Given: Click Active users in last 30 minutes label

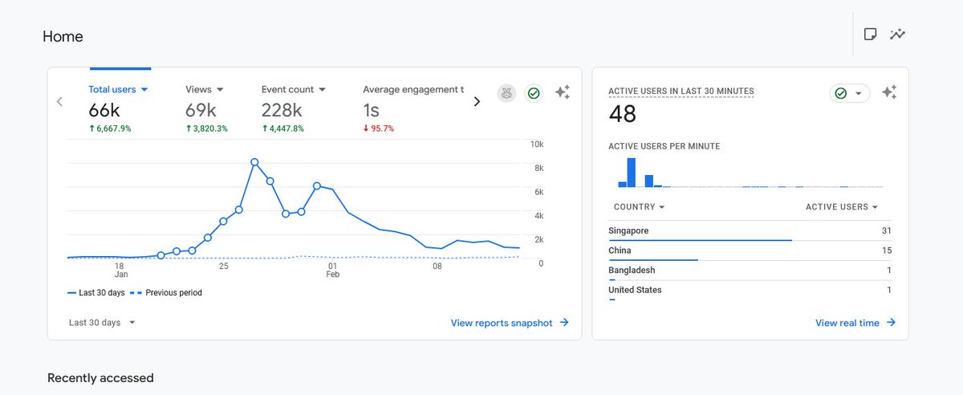Looking at the screenshot, I should (681, 92).
